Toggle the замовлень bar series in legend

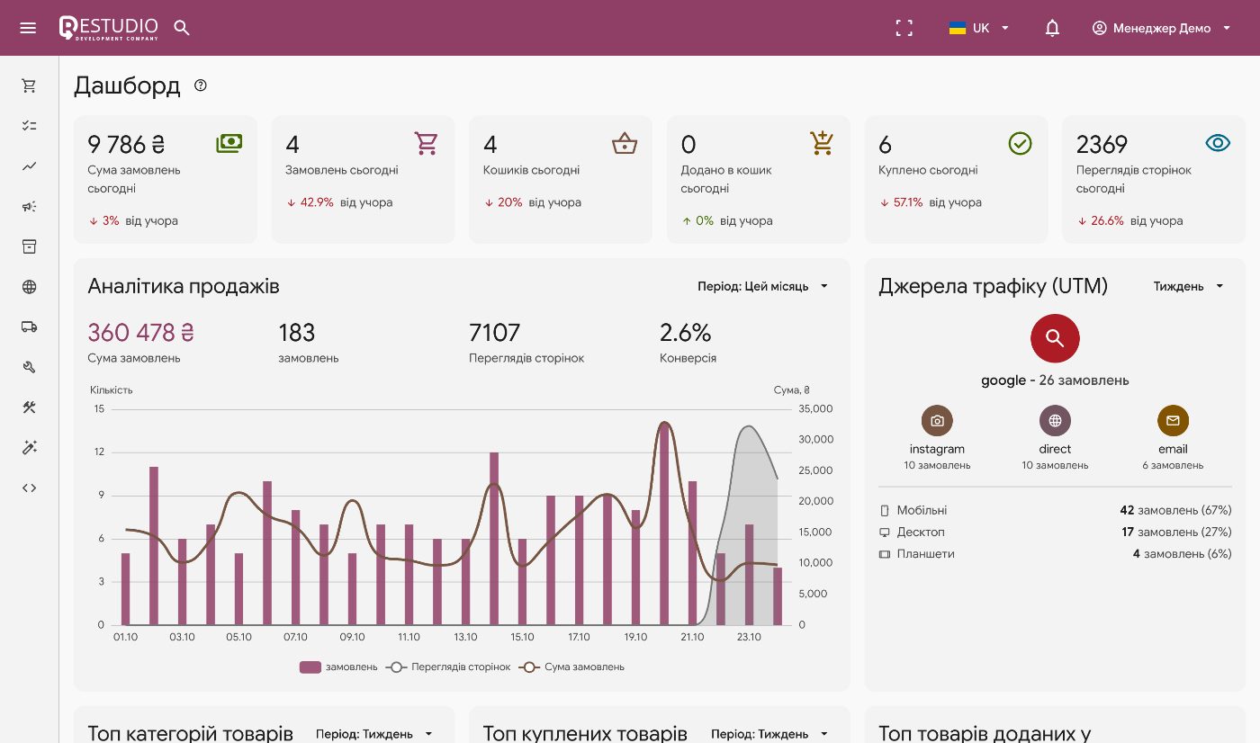click(338, 667)
